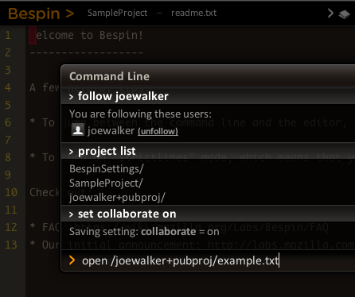Collapse the 'follow joewalker' command output
Image resolution: width=355 pixels, height=297 pixels.
point(71,97)
